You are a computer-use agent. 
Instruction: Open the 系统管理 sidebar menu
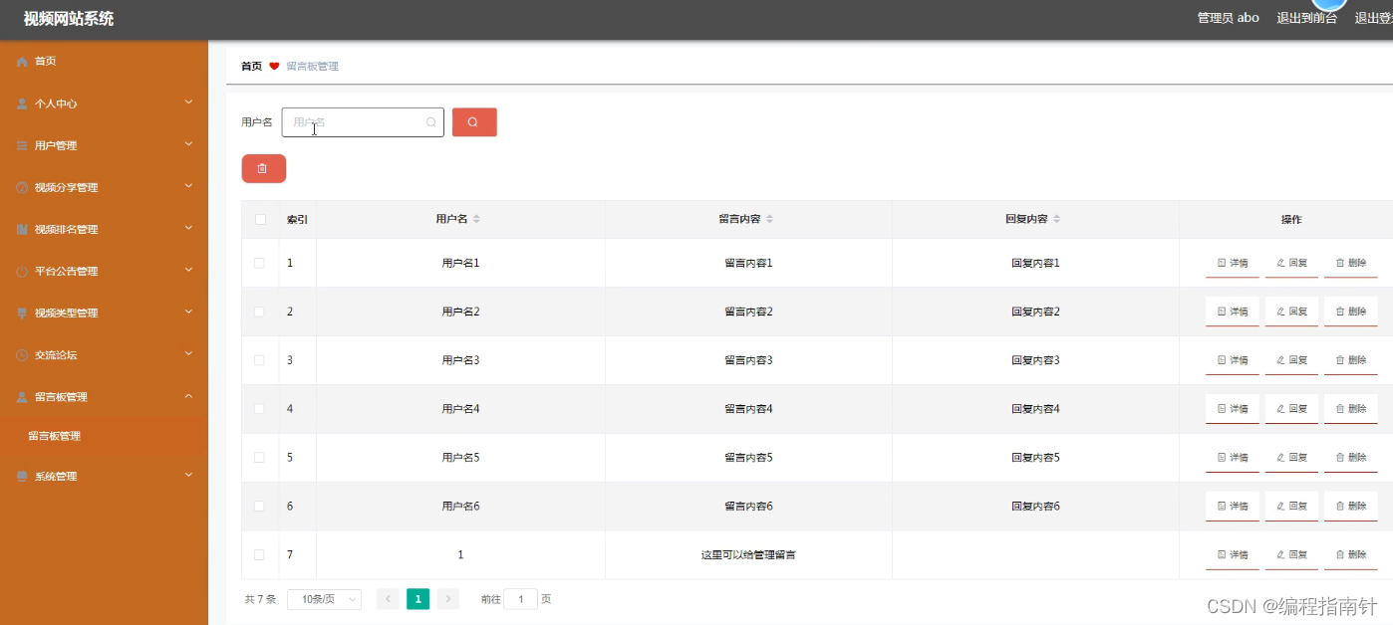tap(104, 476)
